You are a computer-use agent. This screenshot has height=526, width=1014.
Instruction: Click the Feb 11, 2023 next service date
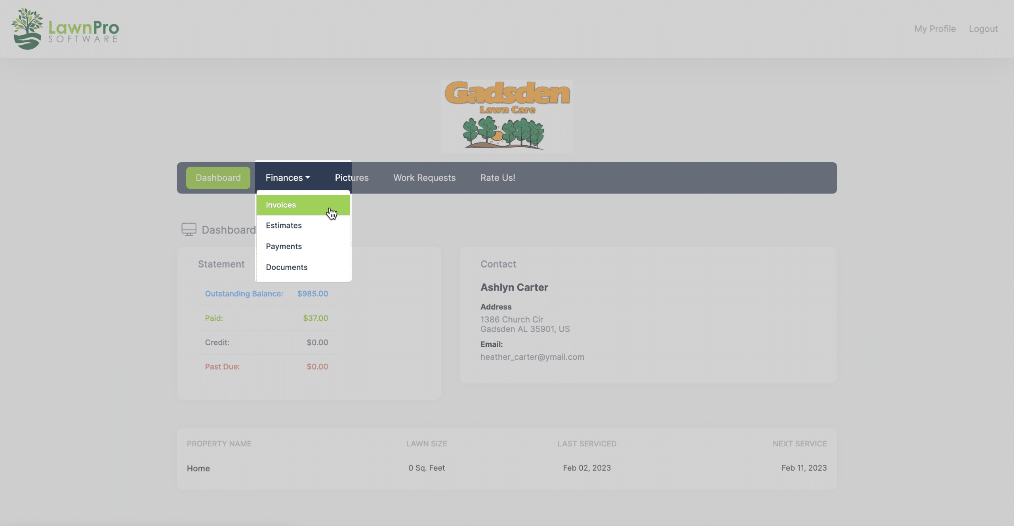click(804, 468)
